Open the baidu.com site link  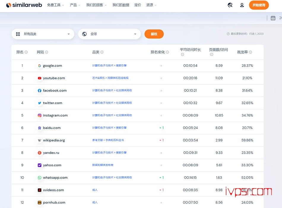(52, 128)
